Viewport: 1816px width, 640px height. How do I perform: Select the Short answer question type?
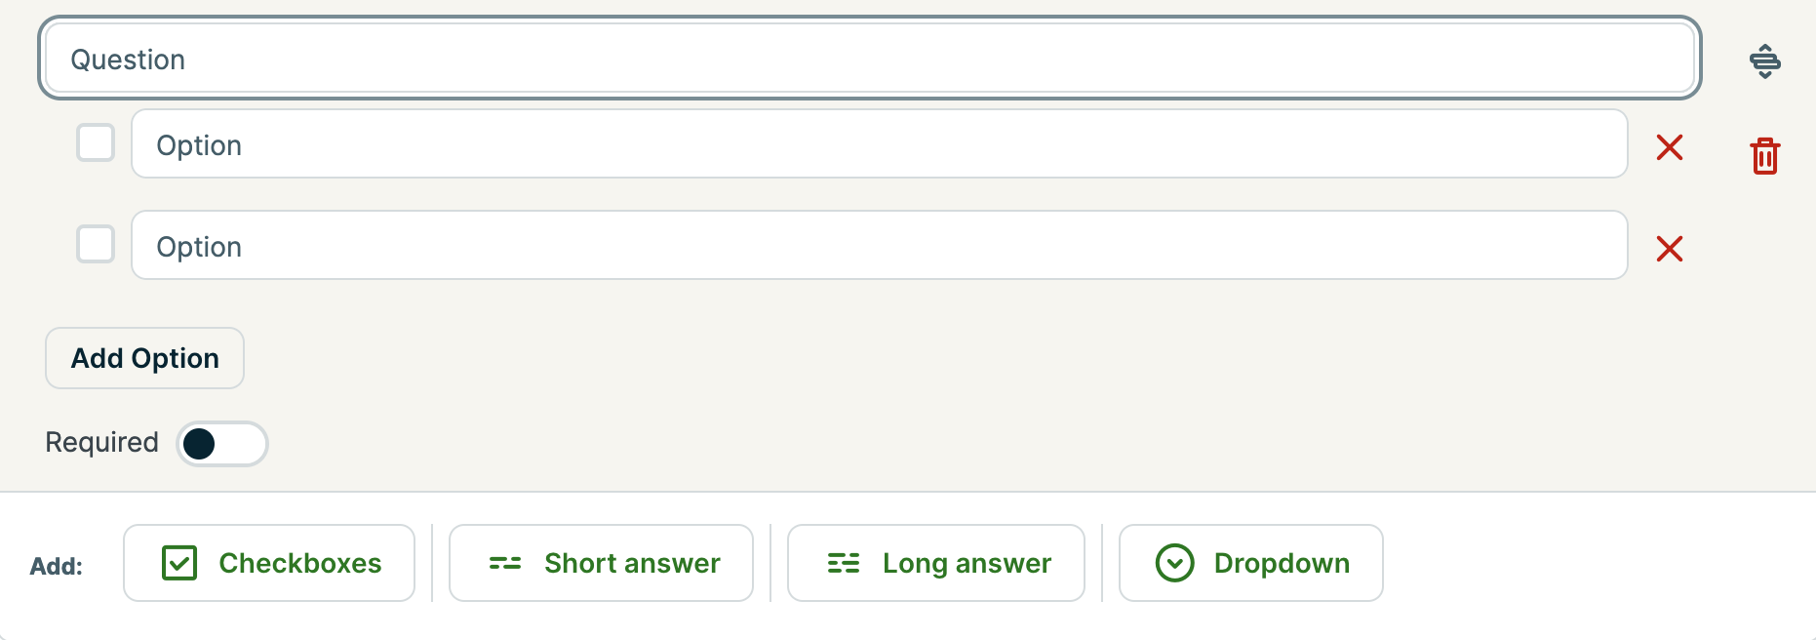pyautogui.click(x=601, y=563)
